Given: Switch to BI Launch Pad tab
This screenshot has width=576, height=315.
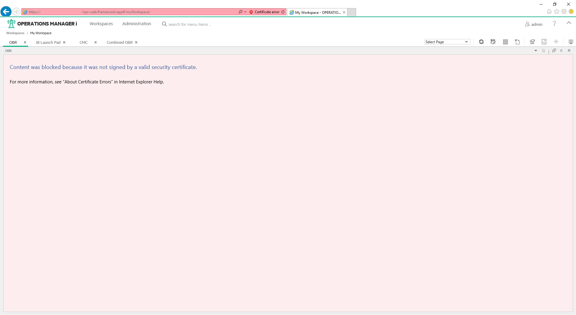Looking at the screenshot, I should pos(48,42).
